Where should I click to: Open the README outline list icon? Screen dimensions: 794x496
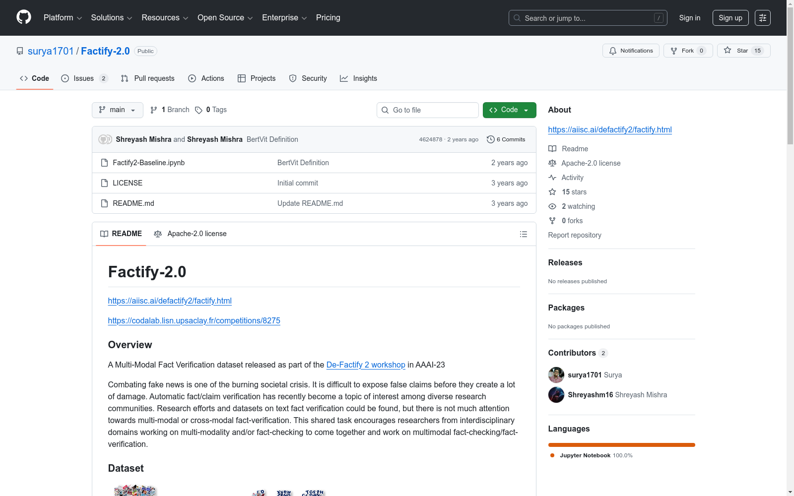click(x=524, y=234)
